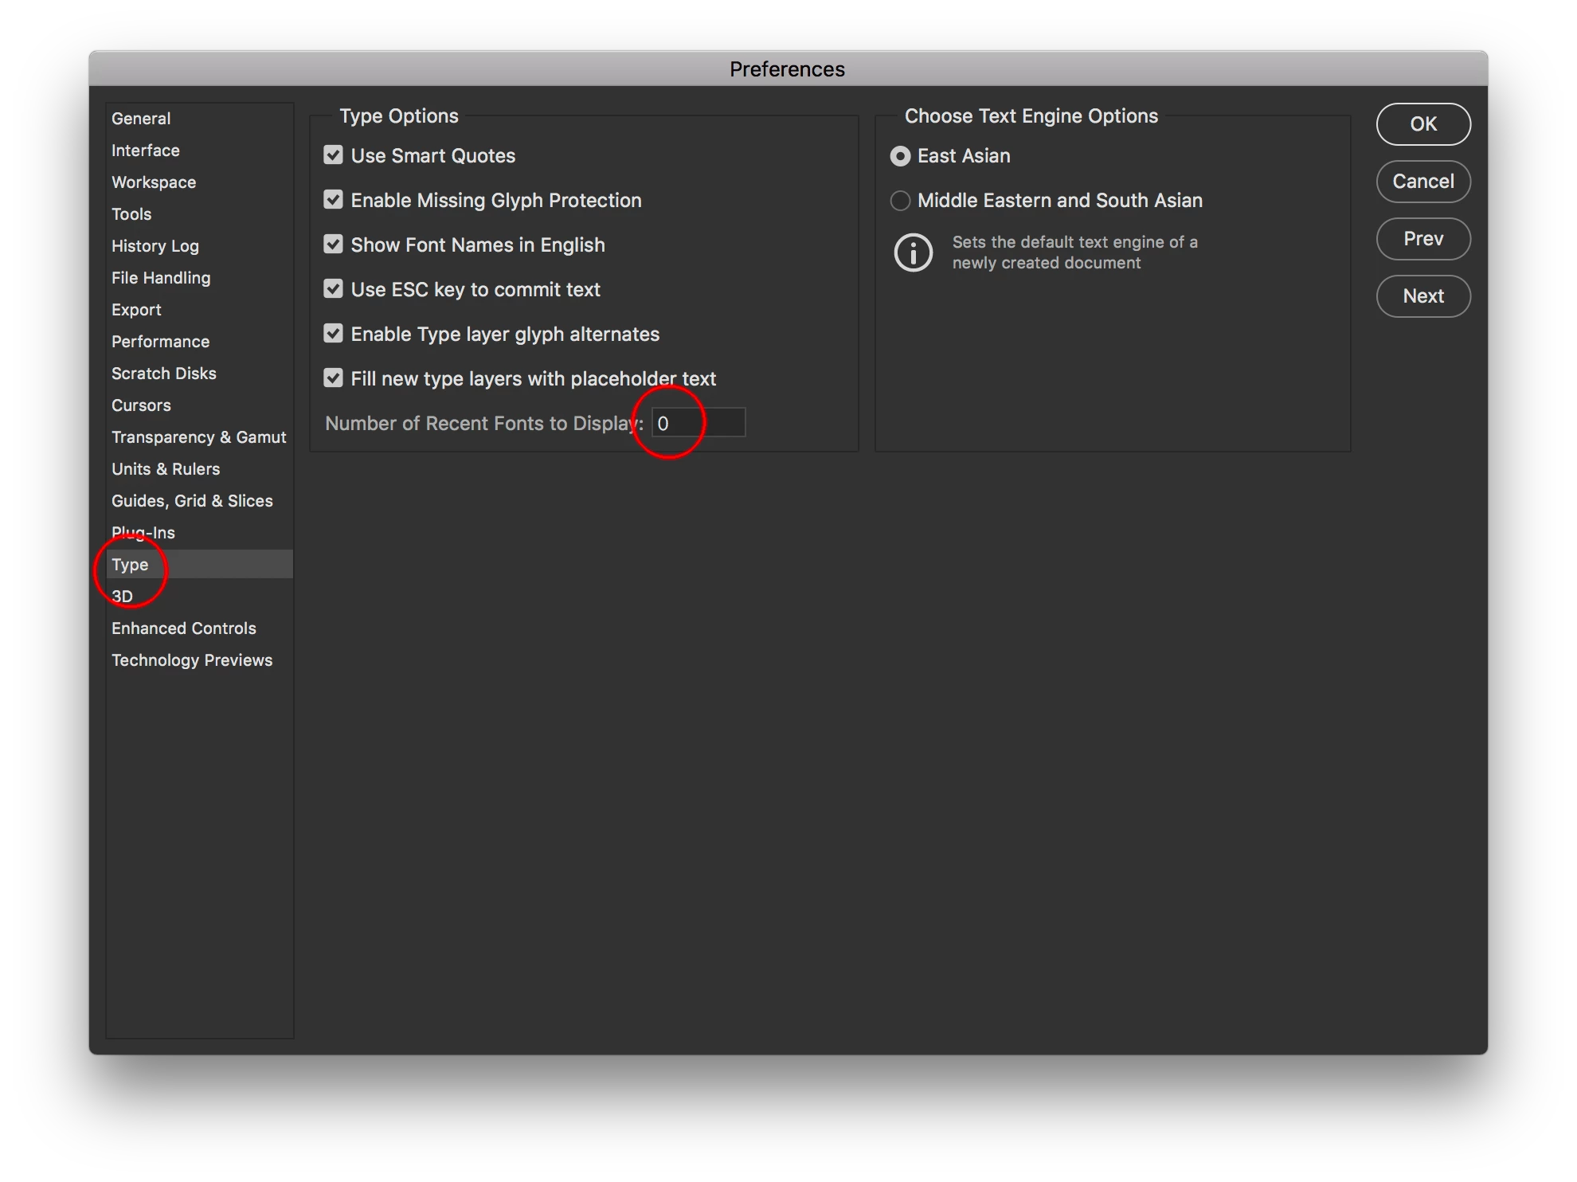1577x1182 pixels.
Task: Open Scratch Disks preferences
Action: tap(163, 374)
